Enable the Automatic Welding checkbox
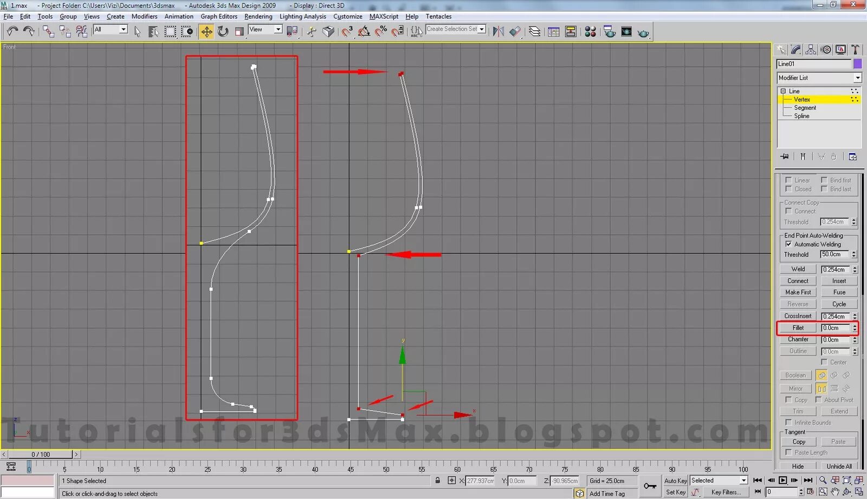The image size is (867, 499). pyautogui.click(x=789, y=244)
